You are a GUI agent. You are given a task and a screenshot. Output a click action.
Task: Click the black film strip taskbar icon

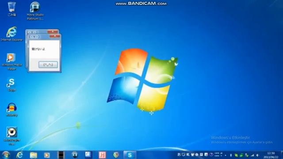tap(61, 155)
